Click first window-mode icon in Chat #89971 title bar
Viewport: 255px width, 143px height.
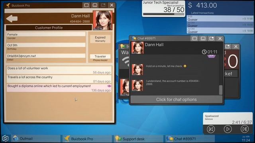pyautogui.click(x=194, y=39)
